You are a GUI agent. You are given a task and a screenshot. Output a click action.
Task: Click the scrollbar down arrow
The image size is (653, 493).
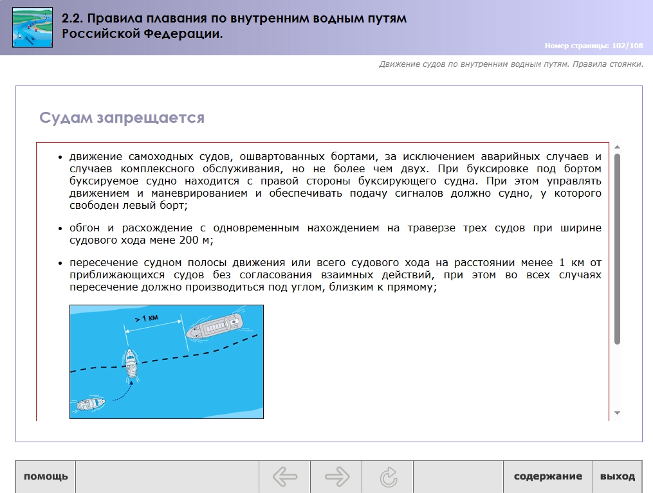click(x=616, y=413)
